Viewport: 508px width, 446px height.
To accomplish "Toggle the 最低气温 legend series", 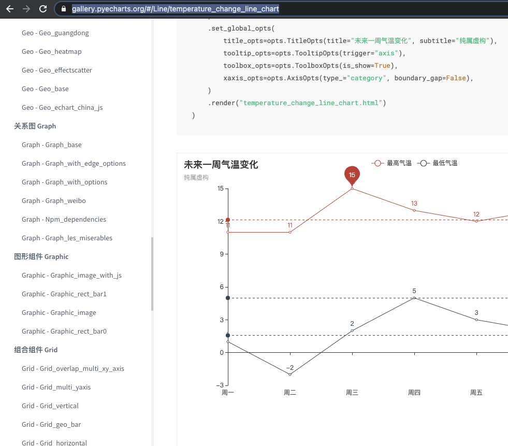I will (x=438, y=163).
